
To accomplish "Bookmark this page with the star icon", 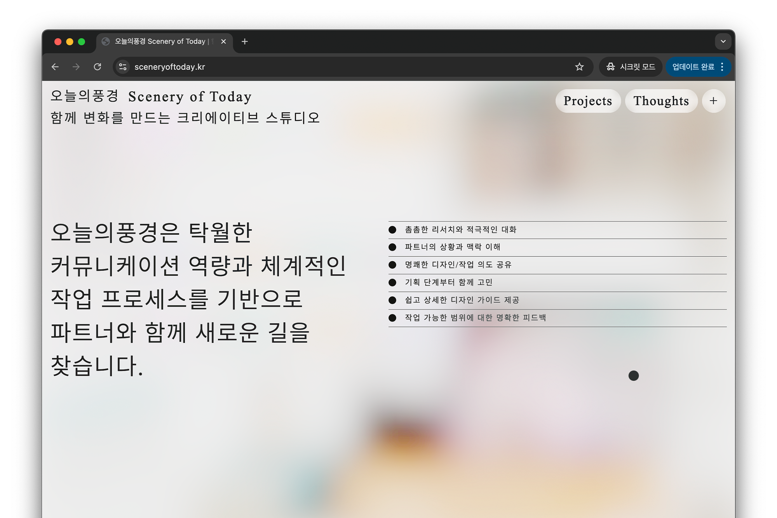I will click(579, 67).
